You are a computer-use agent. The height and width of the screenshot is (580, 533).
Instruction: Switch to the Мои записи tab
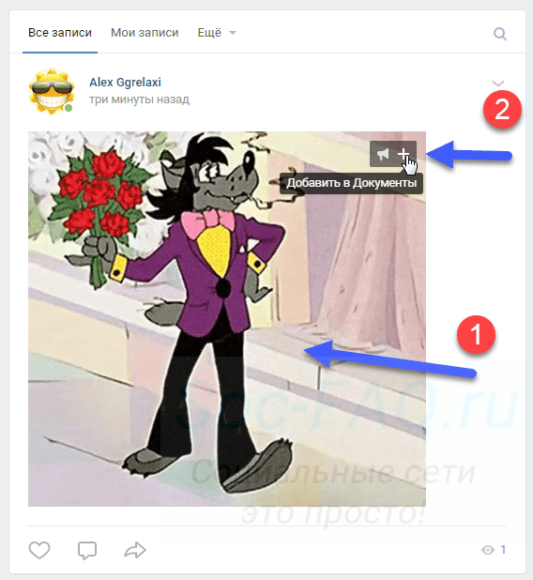145,33
